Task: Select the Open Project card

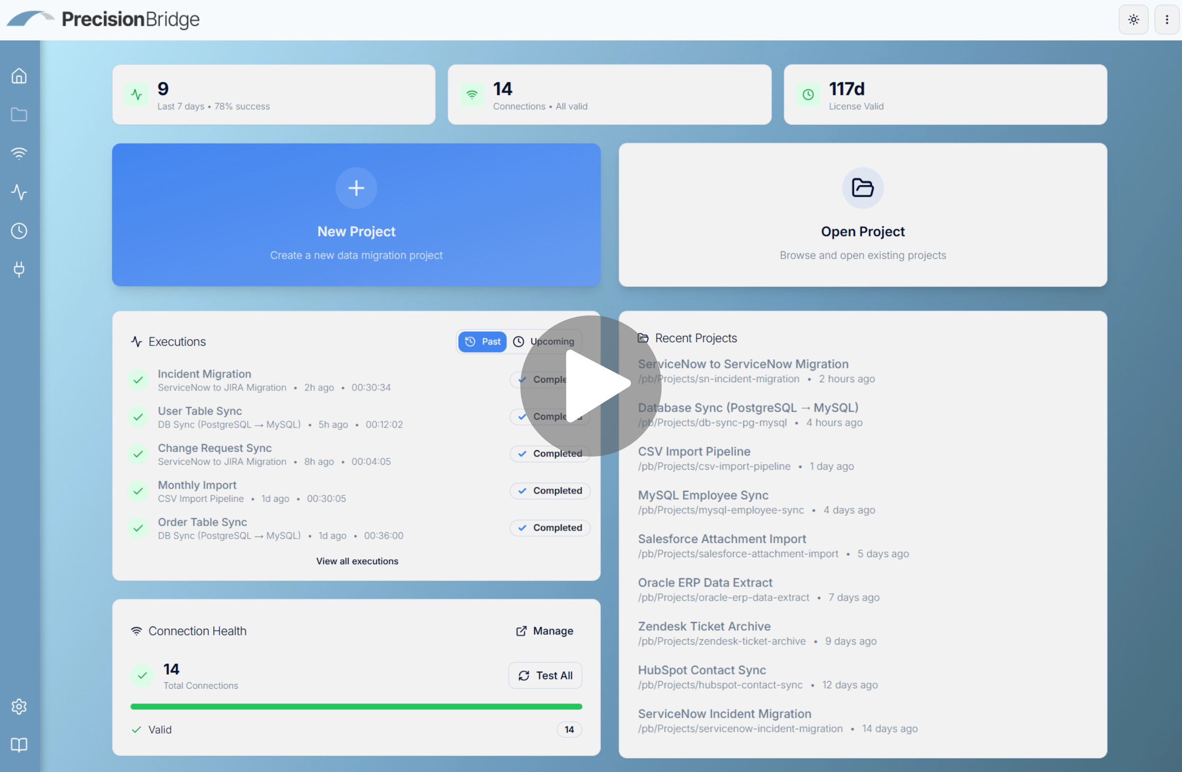Action: tap(863, 215)
